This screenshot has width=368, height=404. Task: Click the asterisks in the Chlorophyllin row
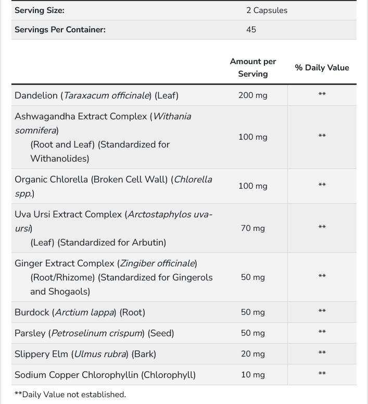pyautogui.click(x=322, y=374)
